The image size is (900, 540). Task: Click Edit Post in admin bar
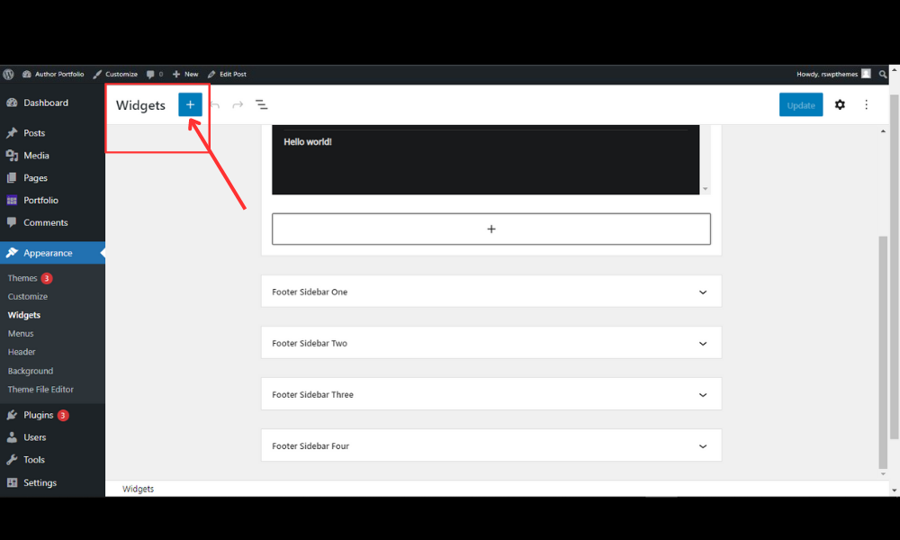(x=232, y=74)
